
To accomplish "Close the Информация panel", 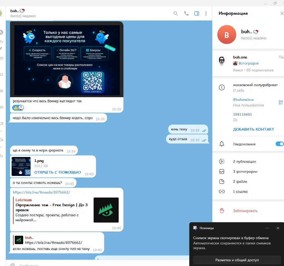I will coord(282,13).
